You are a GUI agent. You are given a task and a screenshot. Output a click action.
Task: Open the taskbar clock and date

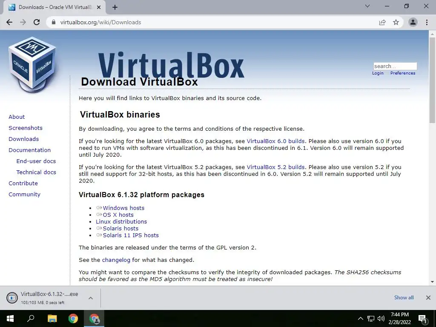click(399, 318)
